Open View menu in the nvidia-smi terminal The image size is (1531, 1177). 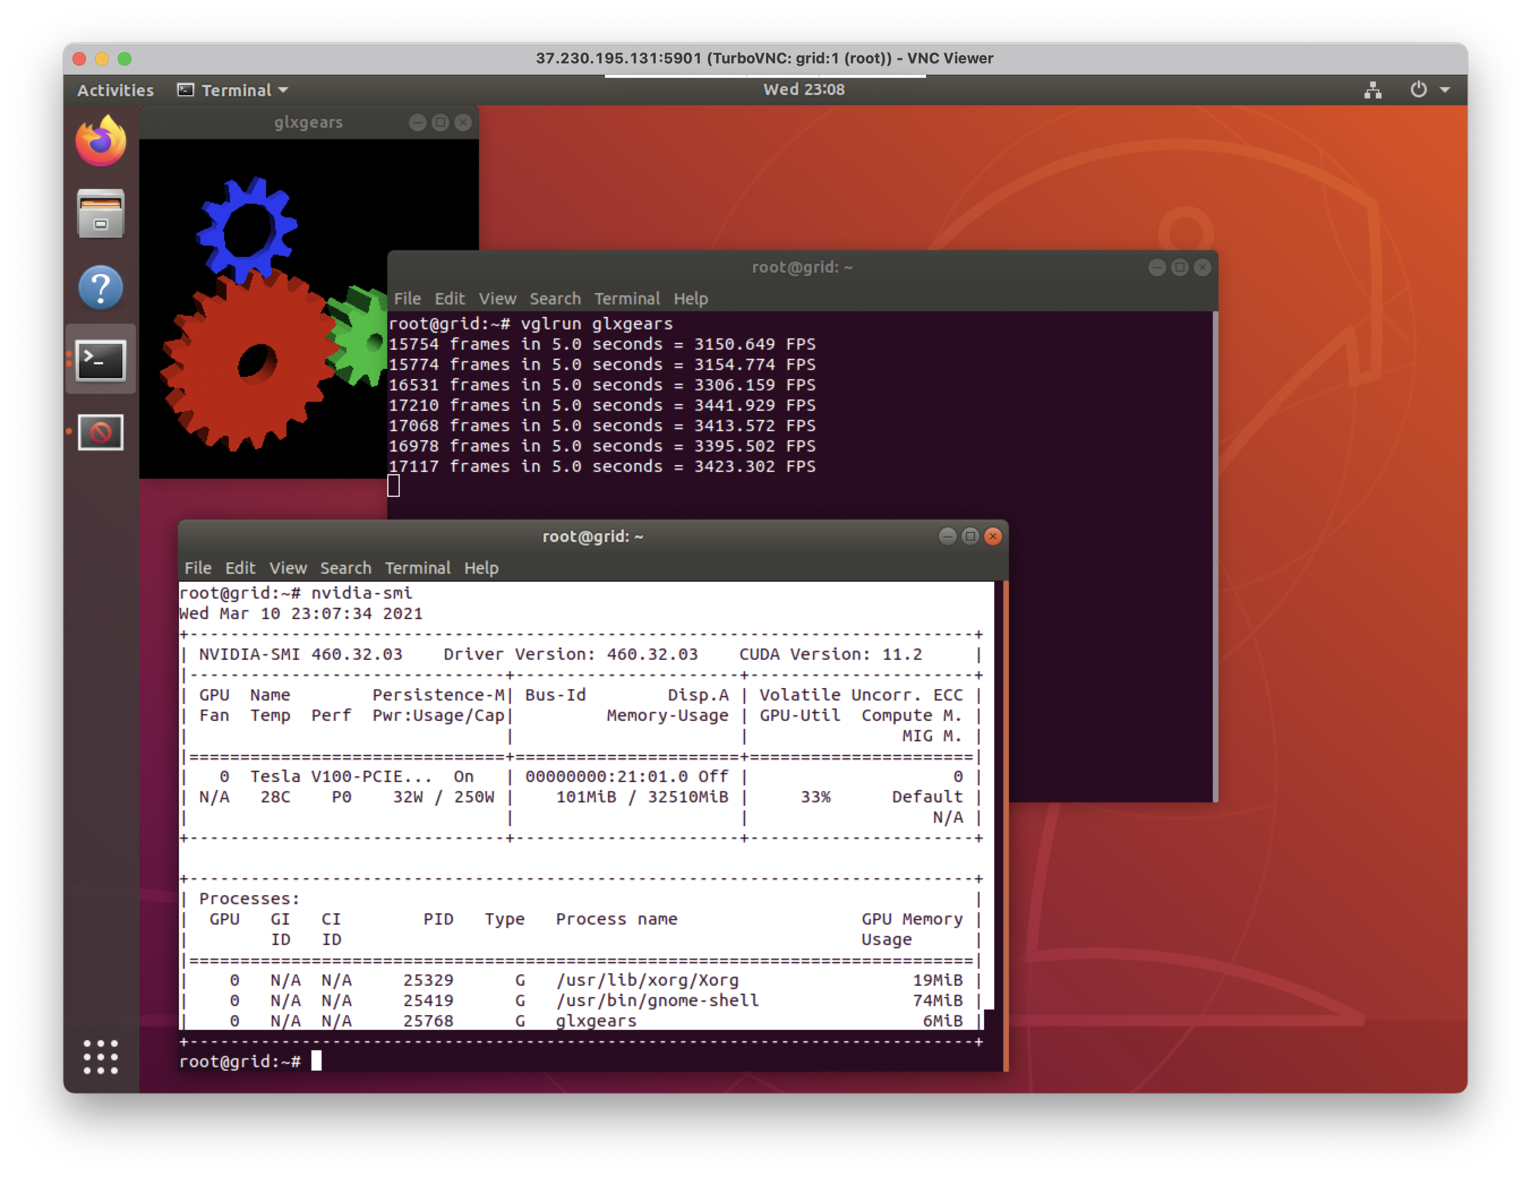pyautogui.click(x=288, y=568)
